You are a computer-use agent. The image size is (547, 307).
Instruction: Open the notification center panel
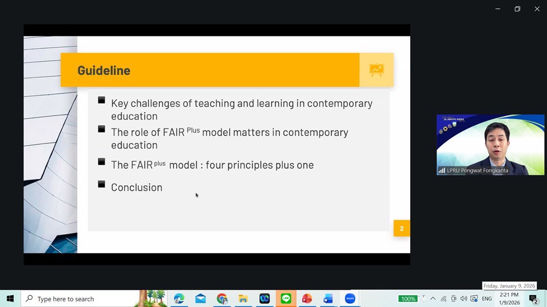pyautogui.click(x=534, y=299)
